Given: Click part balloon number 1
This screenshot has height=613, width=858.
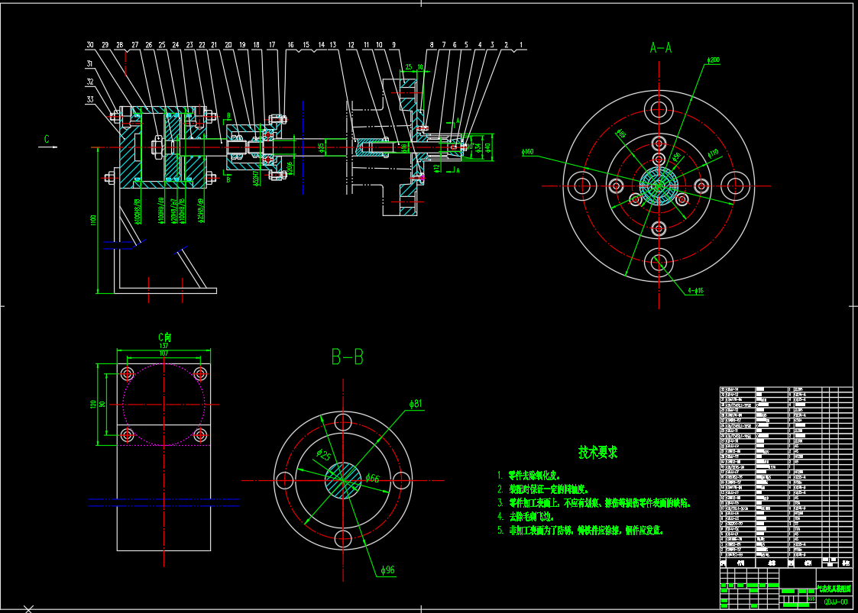Looking at the screenshot, I should 521,45.
